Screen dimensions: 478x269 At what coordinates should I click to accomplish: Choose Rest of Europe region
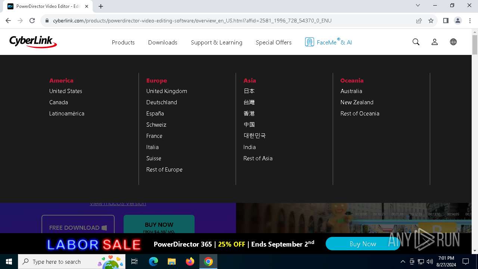click(x=164, y=169)
